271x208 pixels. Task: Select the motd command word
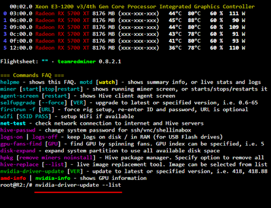pyautogui.click(x=86, y=82)
